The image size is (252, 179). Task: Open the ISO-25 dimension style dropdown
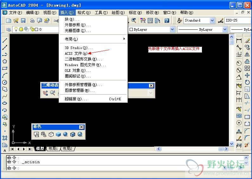pyautogui.click(x=238, y=20)
